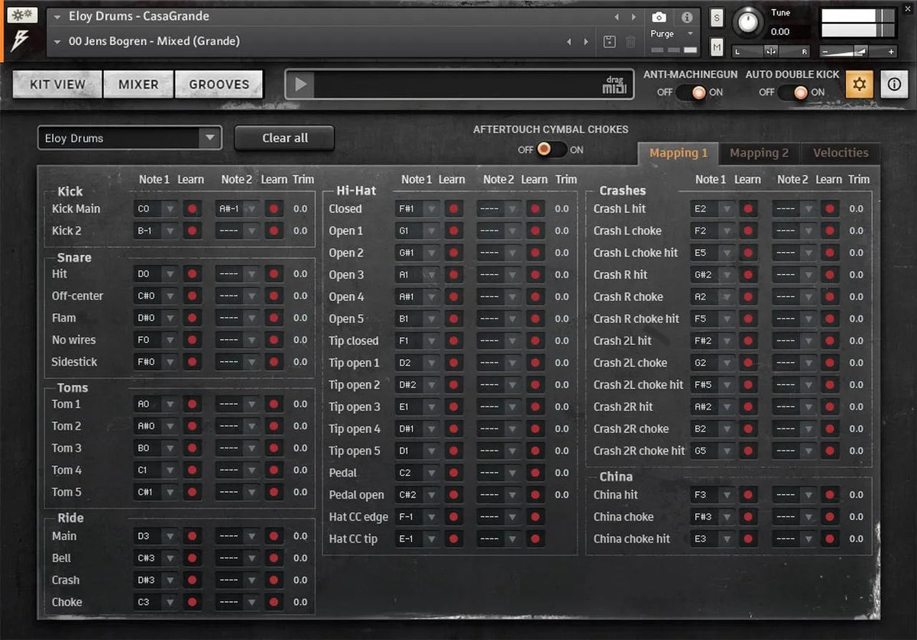Image resolution: width=917 pixels, height=640 pixels.
Task: Click the camera snapshot icon near Purge
Action: coord(659,17)
